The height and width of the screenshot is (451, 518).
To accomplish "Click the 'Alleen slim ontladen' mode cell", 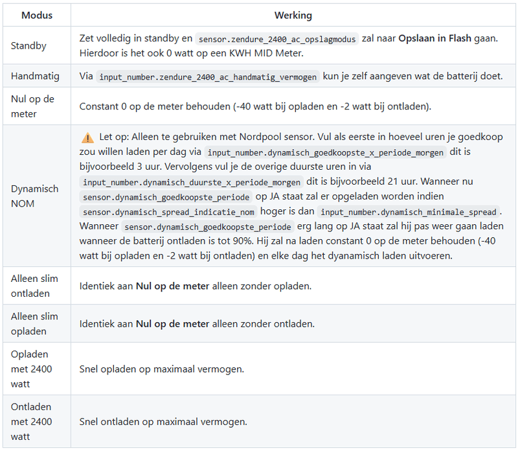I will (x=34, y=286).
